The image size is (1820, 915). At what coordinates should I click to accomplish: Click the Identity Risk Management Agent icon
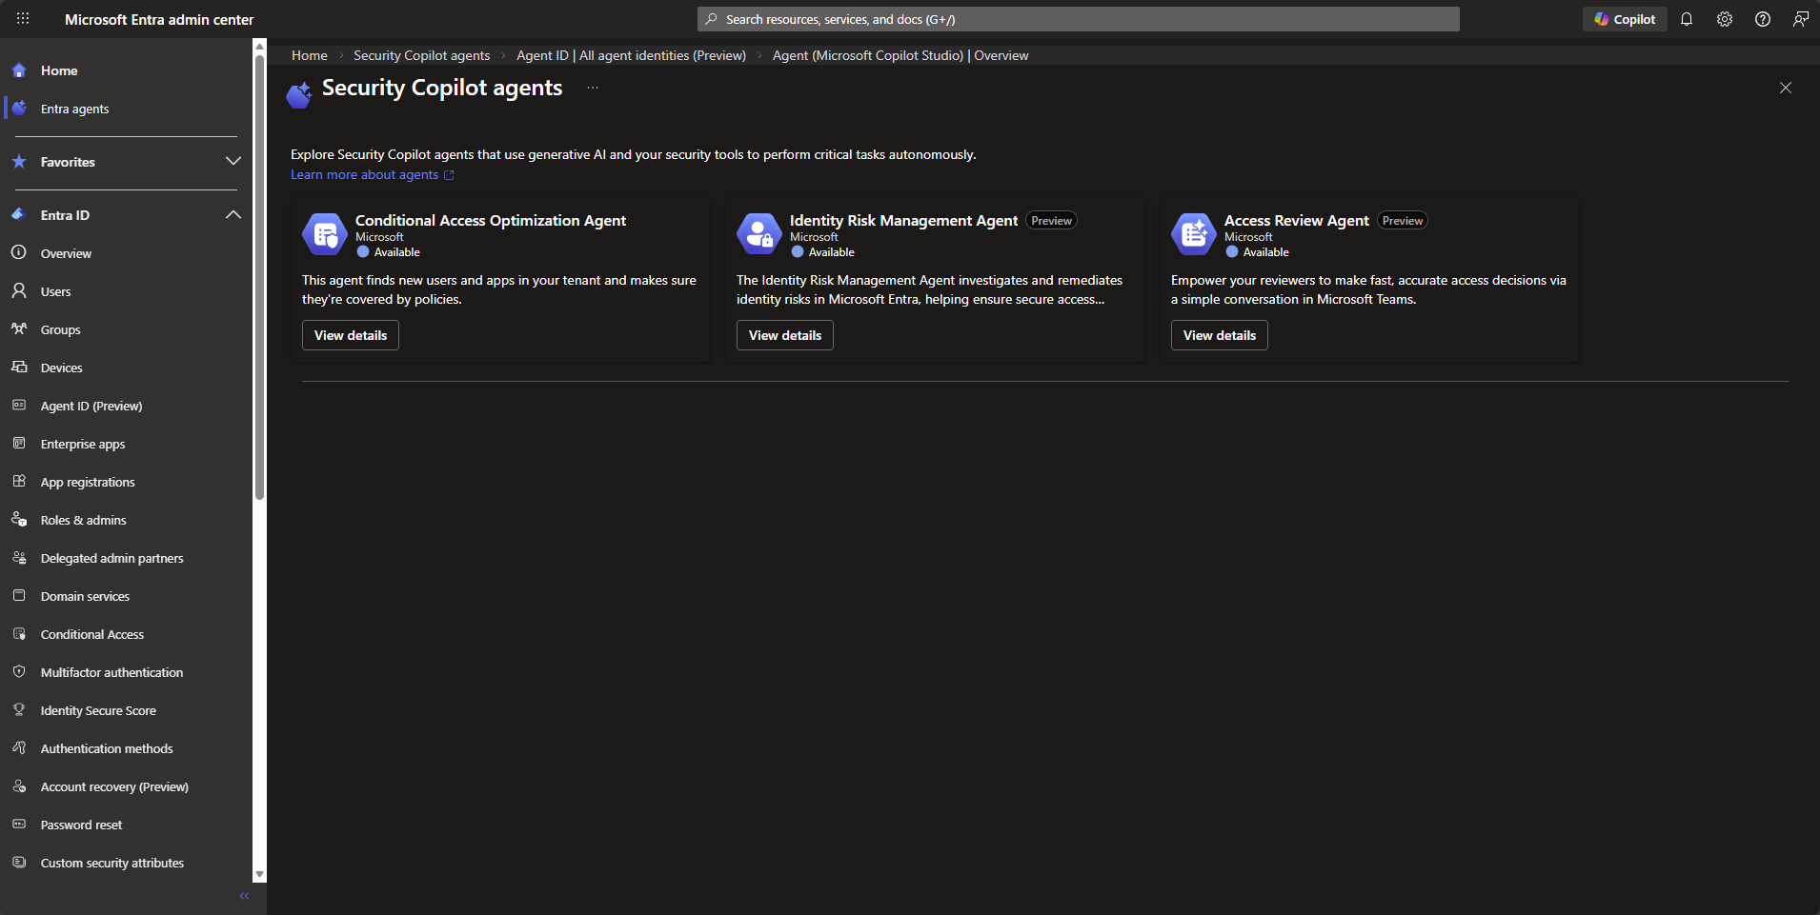point(759,234)
